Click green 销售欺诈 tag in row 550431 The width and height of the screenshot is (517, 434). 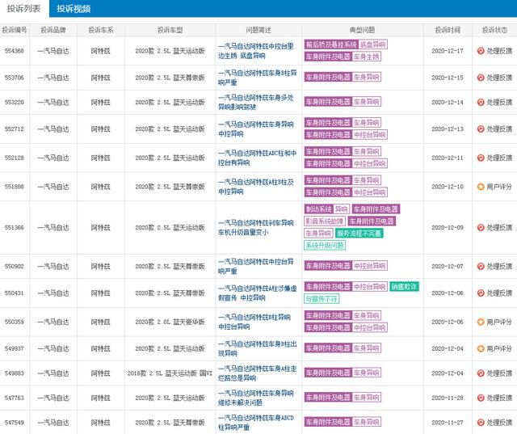click(404, 287)
